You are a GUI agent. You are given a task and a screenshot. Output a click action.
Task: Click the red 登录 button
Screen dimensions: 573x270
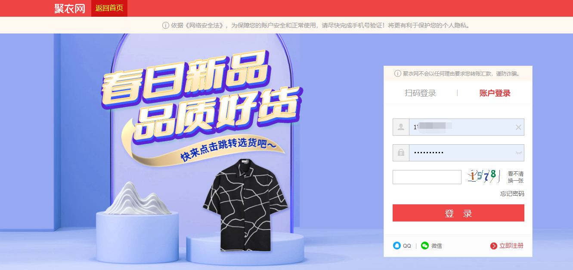[458, 213]
